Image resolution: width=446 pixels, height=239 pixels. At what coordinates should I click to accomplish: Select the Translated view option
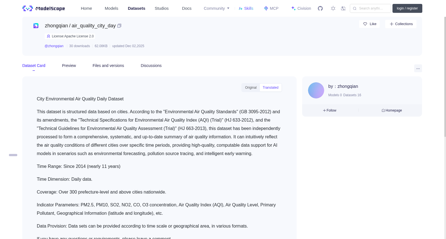[270, 88]
